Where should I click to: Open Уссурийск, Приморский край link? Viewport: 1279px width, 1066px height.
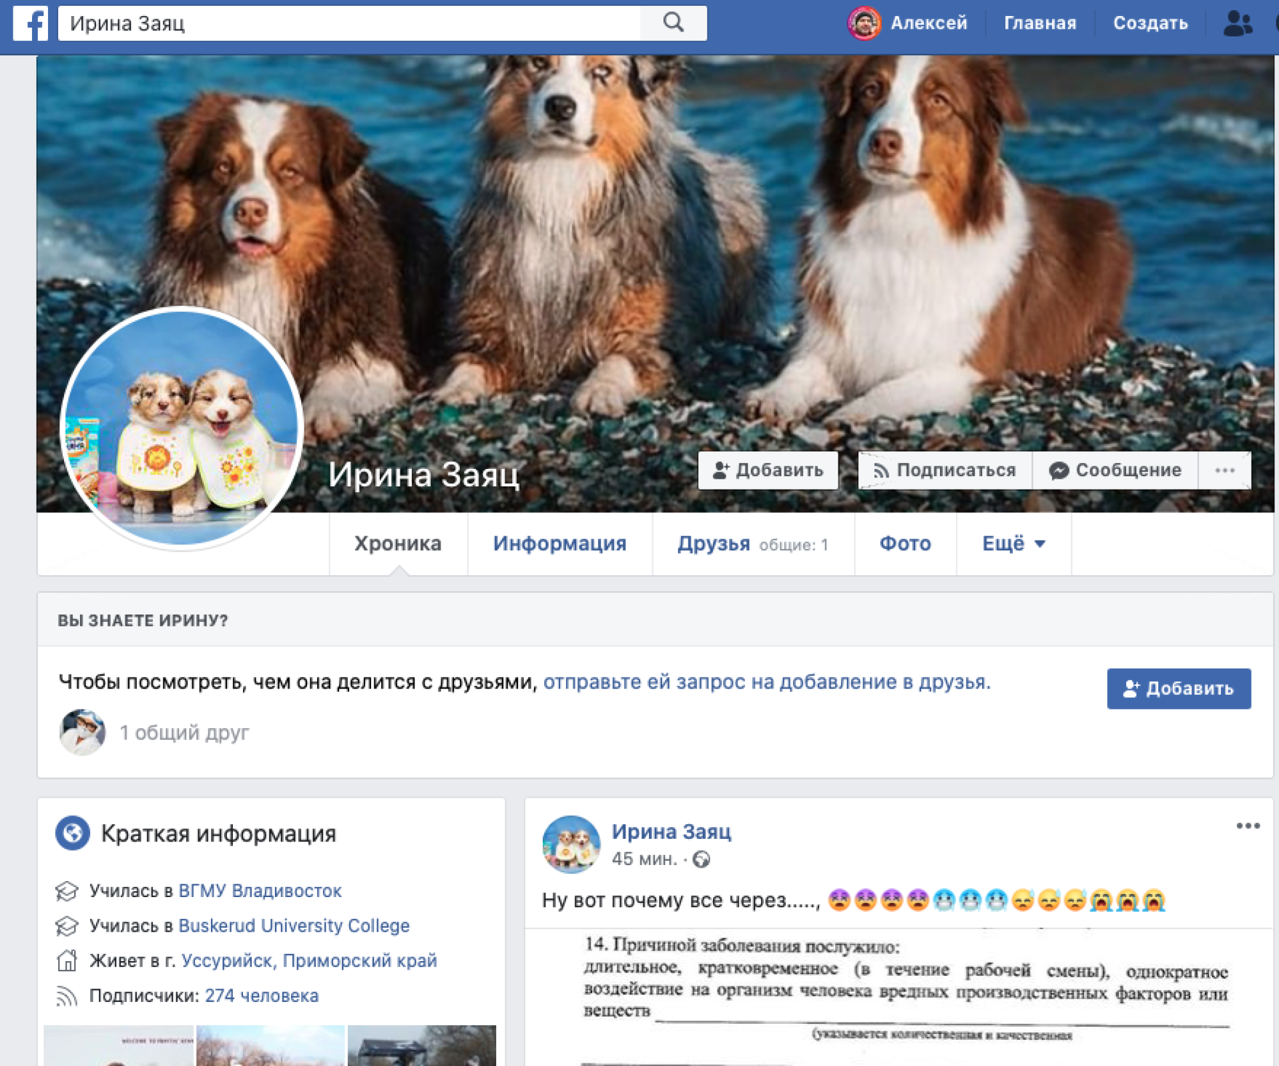point(309,960)
